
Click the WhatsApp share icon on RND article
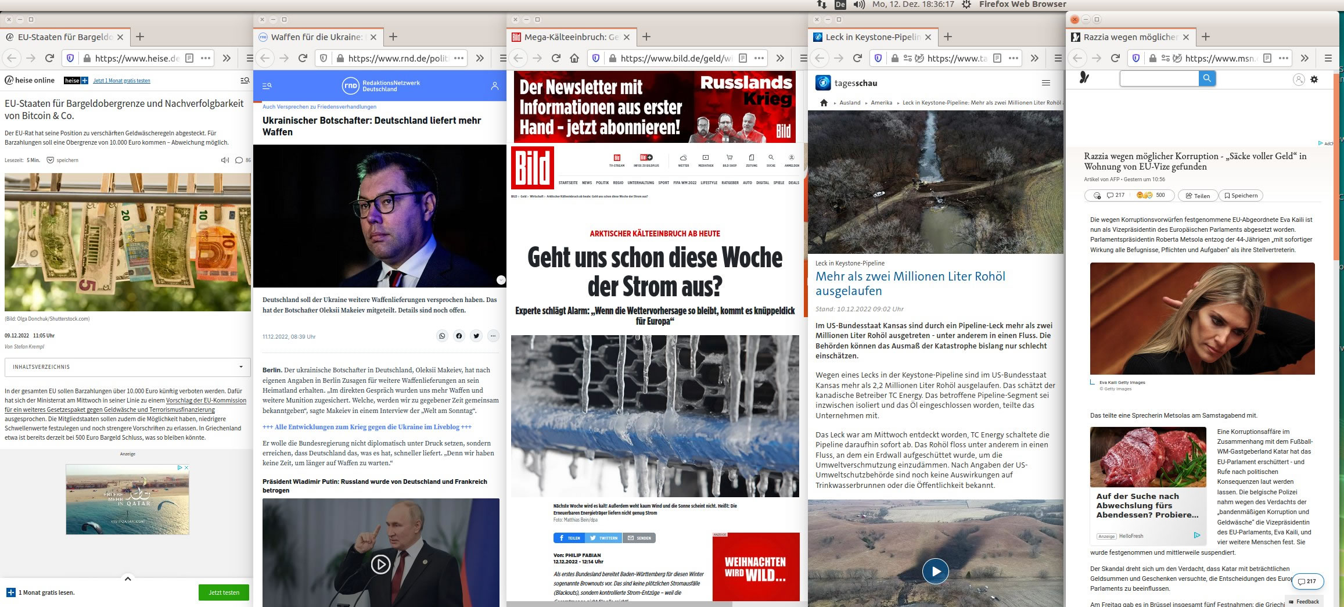pos(442,336)
